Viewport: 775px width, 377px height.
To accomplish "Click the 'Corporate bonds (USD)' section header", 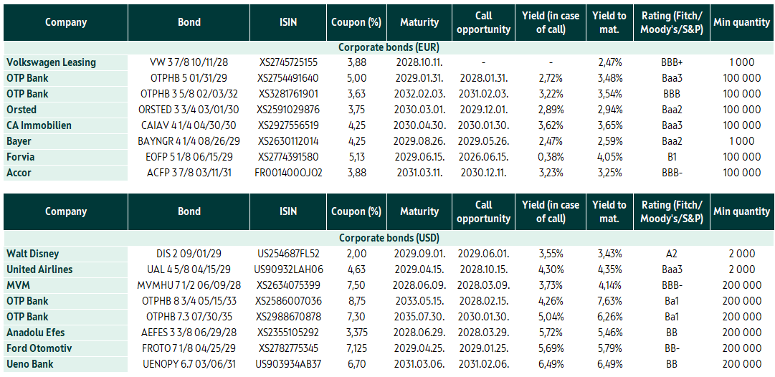I will 389,237.
